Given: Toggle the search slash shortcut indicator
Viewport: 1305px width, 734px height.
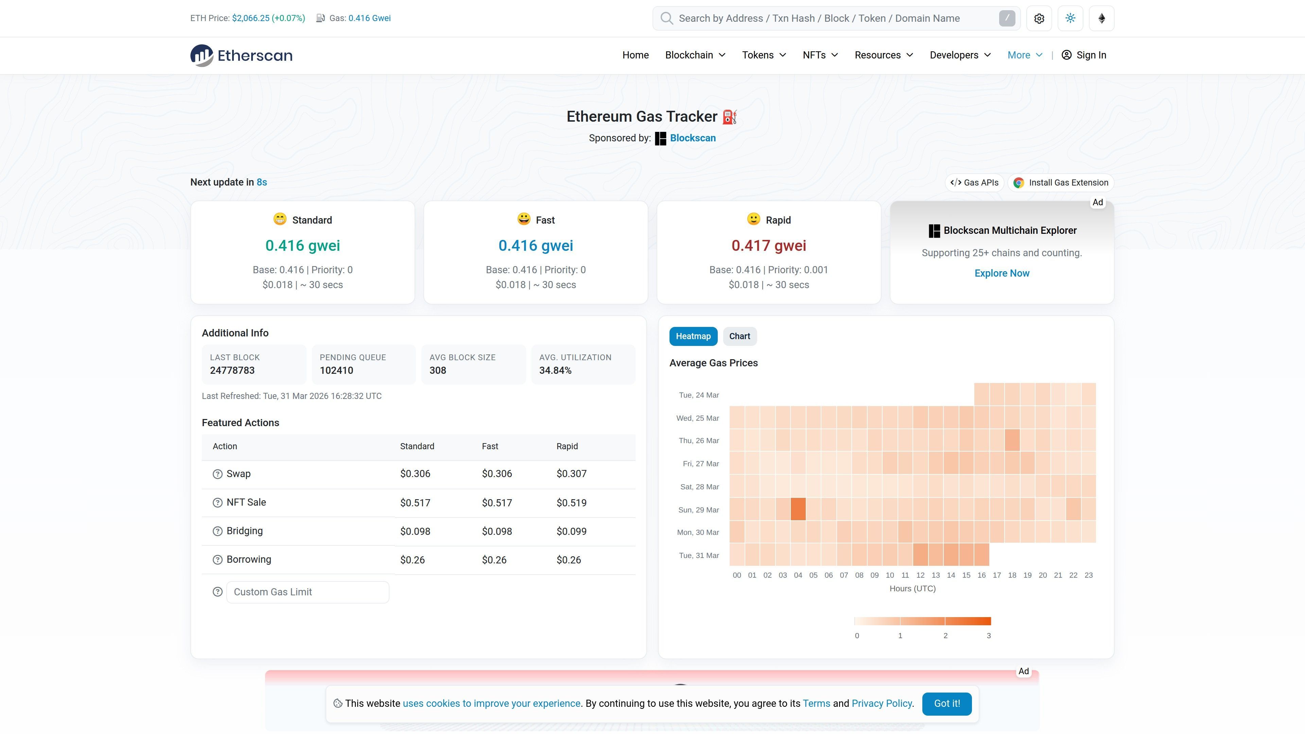Looking at the screenshot, I should coord(1007,18).
